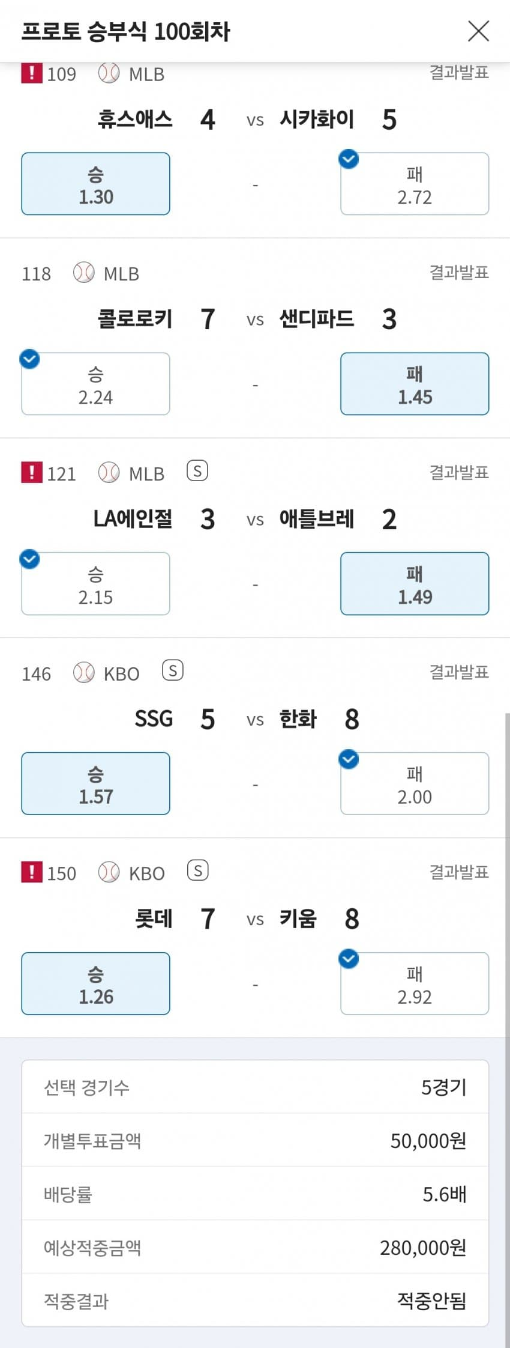Click the red alert icon on match 109
This screenshot has height=1348, width=510.
click(31, 73)
